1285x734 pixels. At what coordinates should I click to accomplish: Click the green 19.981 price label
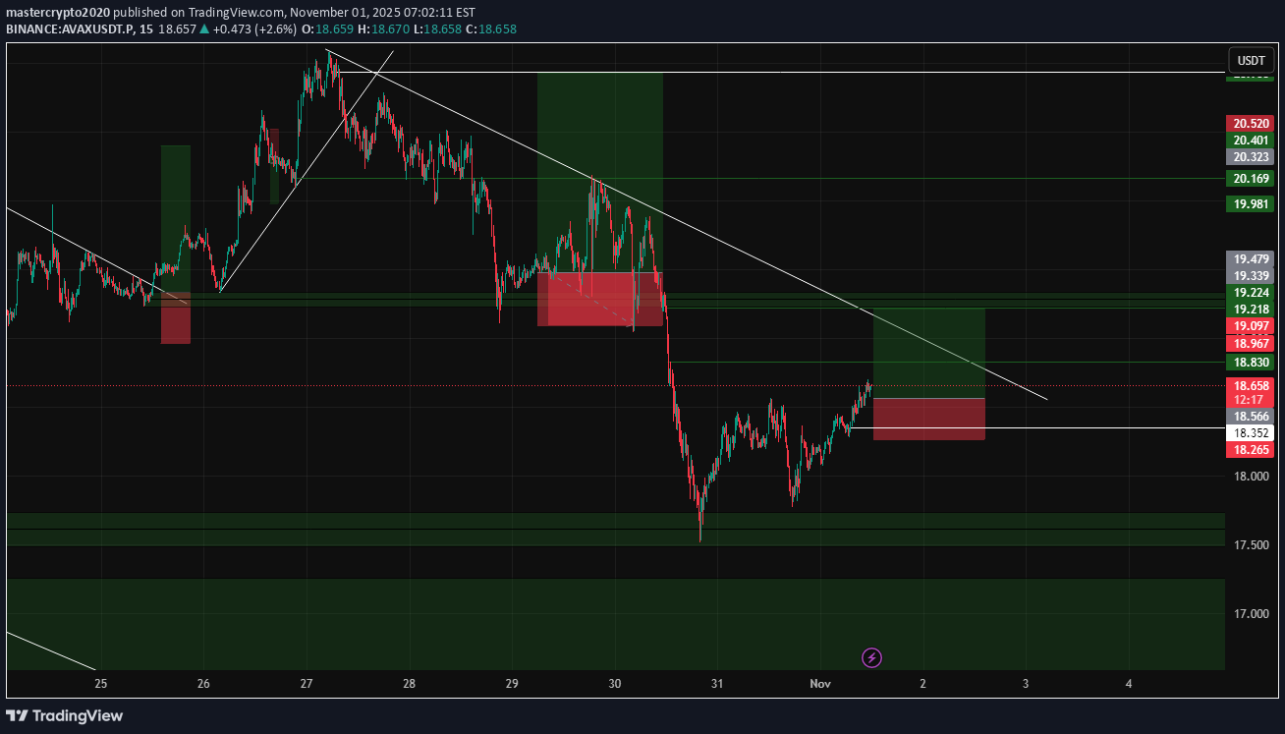tap(1250, 204)
